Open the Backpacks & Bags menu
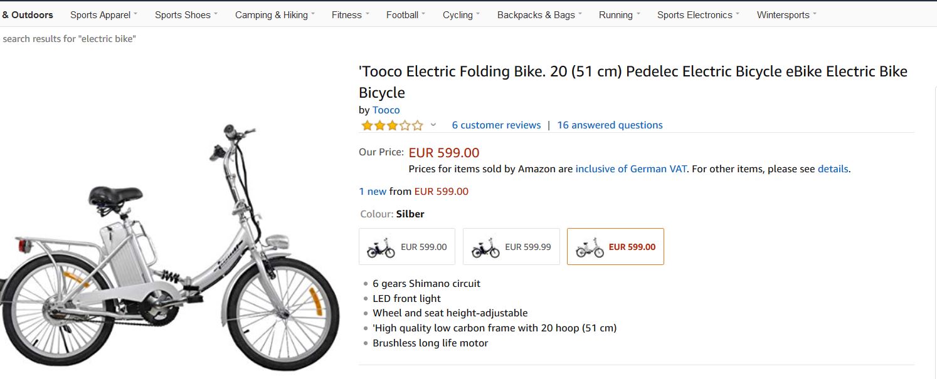 (539, 15)
